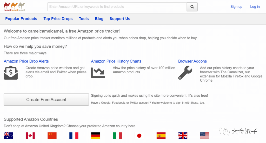Pick the France flag
The height and width of the screenshot is (143, 266).
pyautogui.click(x=74, y=135)
